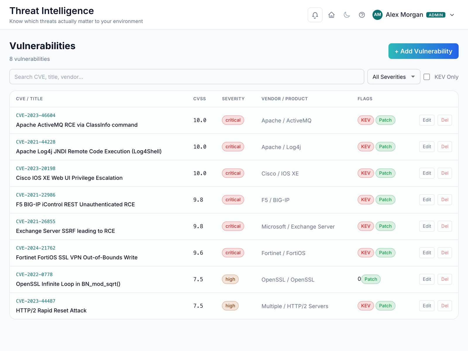Screen dimensions: 468x351
Task: Delete the Apache ActiveMQ vulnerability
Action: pos(445,120)
